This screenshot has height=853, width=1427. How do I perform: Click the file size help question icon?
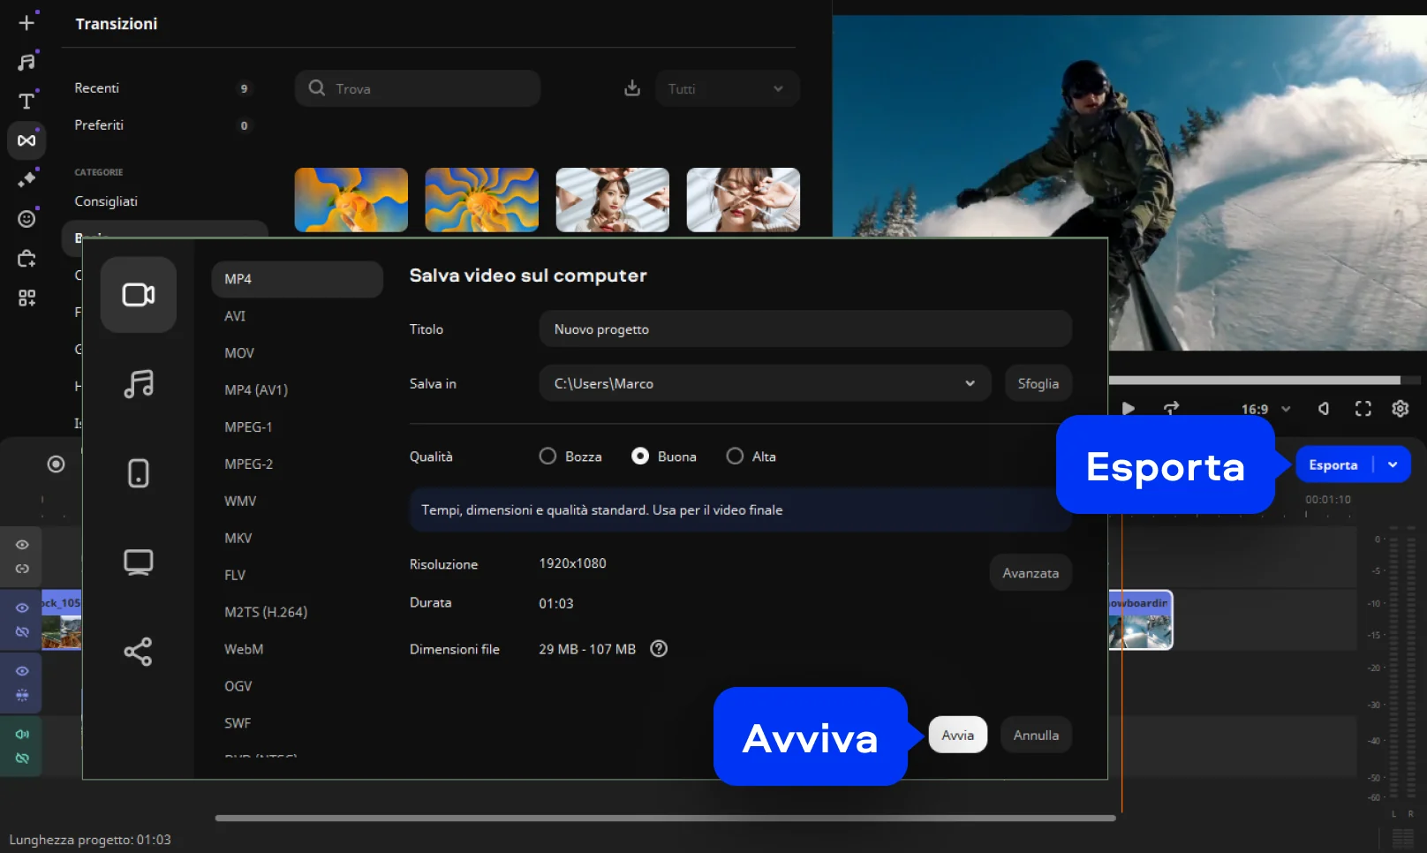coord(659,649)
